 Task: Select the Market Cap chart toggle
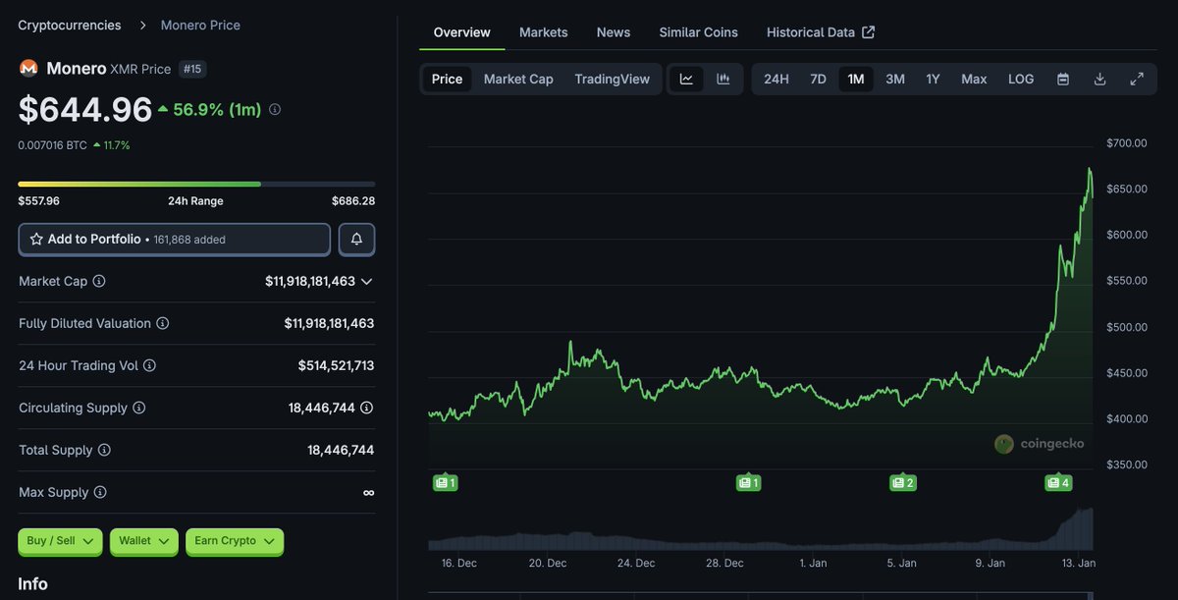(518, 79)
